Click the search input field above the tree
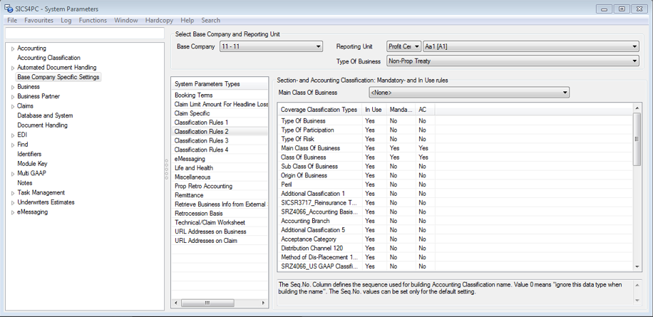This screenshot has width=653, height=317. [x=84, y=33]
